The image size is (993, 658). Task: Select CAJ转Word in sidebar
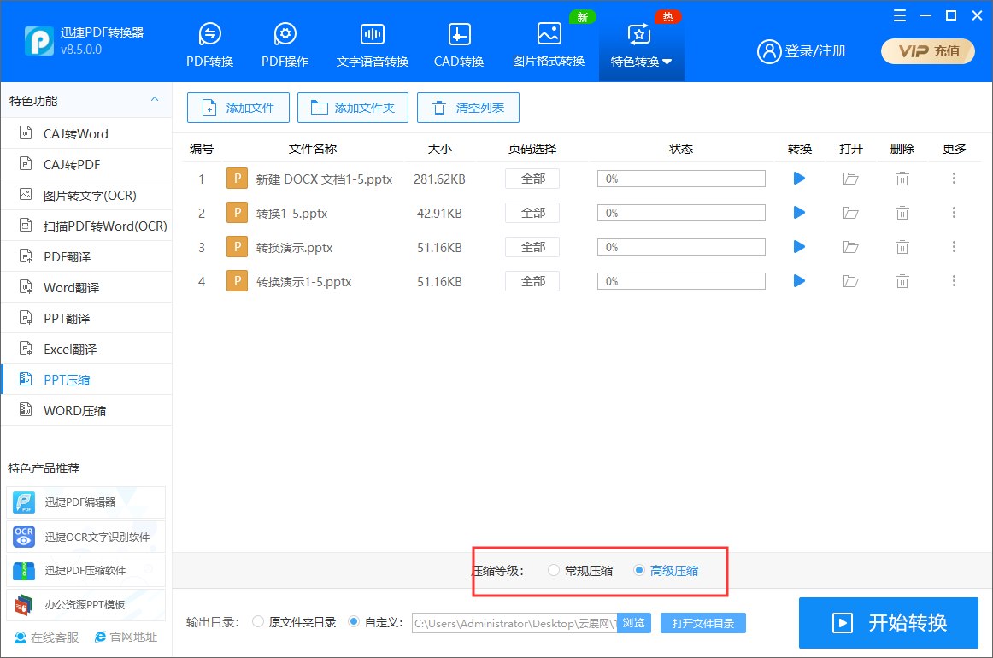click(x=87, y=133)
